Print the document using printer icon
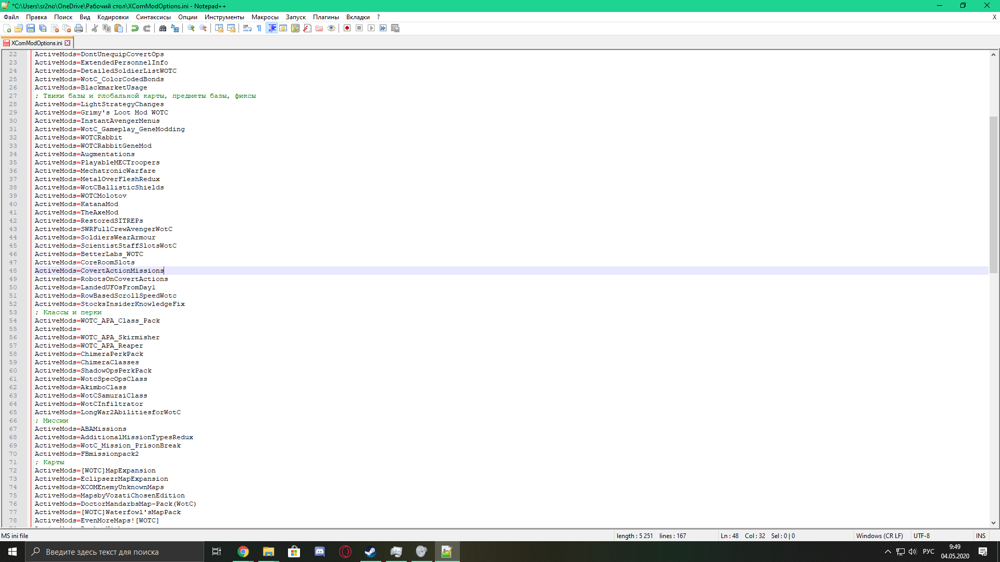Screen dimensions: 1000x562 click(79, 28)
